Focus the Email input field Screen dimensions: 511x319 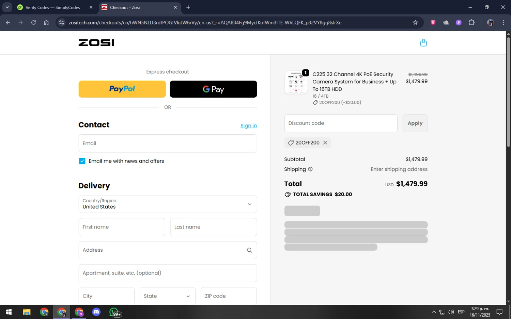(168, 144)
